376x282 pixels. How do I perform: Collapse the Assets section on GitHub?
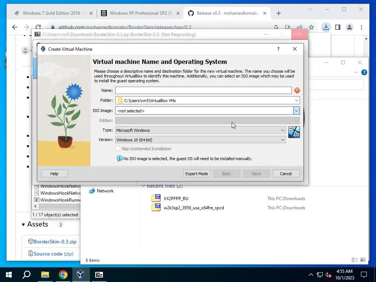(x=23, y=225)
